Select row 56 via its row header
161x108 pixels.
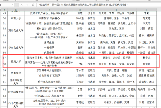(x=4, y=53)
